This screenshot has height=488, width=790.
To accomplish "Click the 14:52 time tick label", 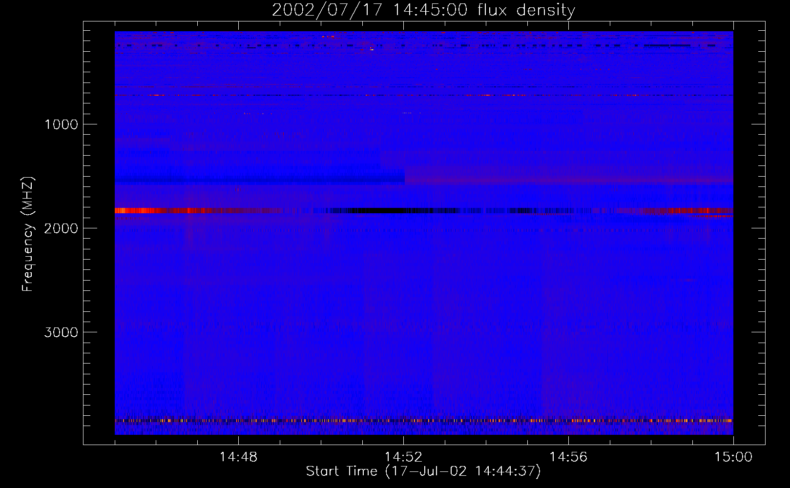I will click(403, 457).
